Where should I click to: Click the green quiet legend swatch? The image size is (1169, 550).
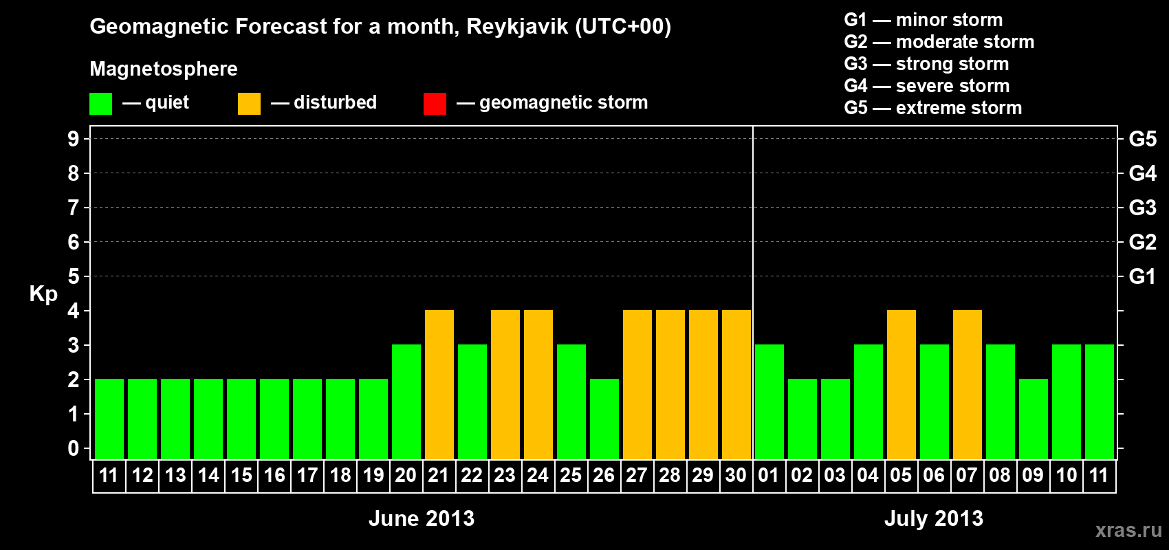pyautogui.click(x=100, y=104)
